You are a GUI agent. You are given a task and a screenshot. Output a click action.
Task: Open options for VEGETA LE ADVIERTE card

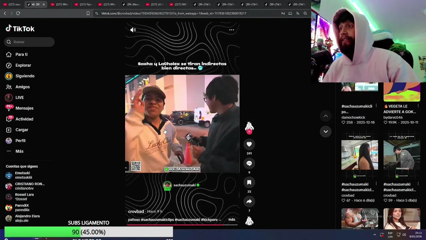pyautogui.click(x=418, y=106)
